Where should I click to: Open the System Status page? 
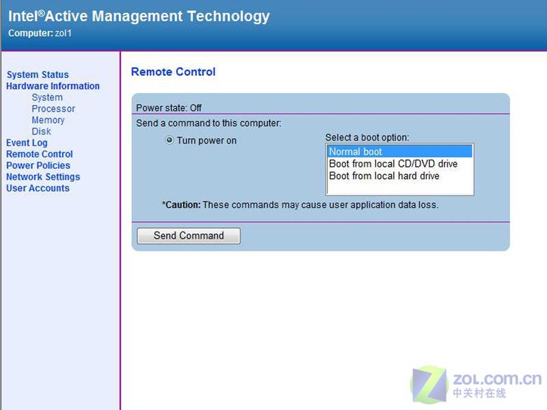pos(38,74)
